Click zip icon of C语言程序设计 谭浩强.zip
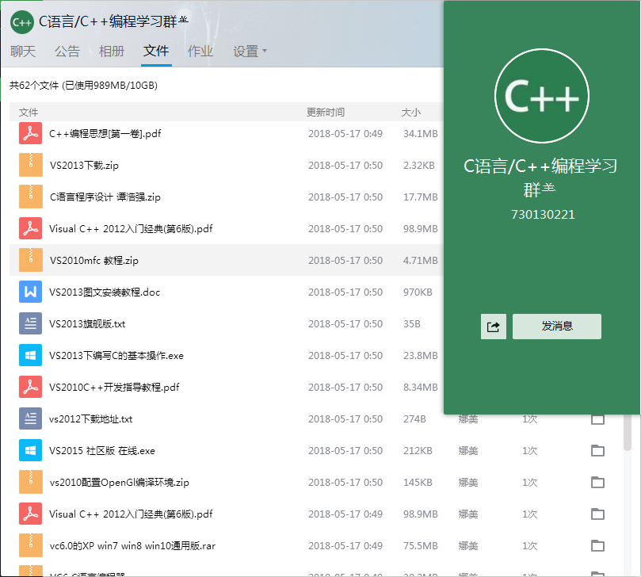Viewport: 641px width, 577px height. (31, 197)
